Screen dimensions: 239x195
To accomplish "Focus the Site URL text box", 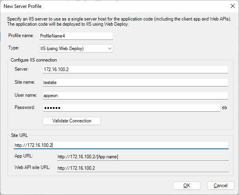I will point(121,145).
